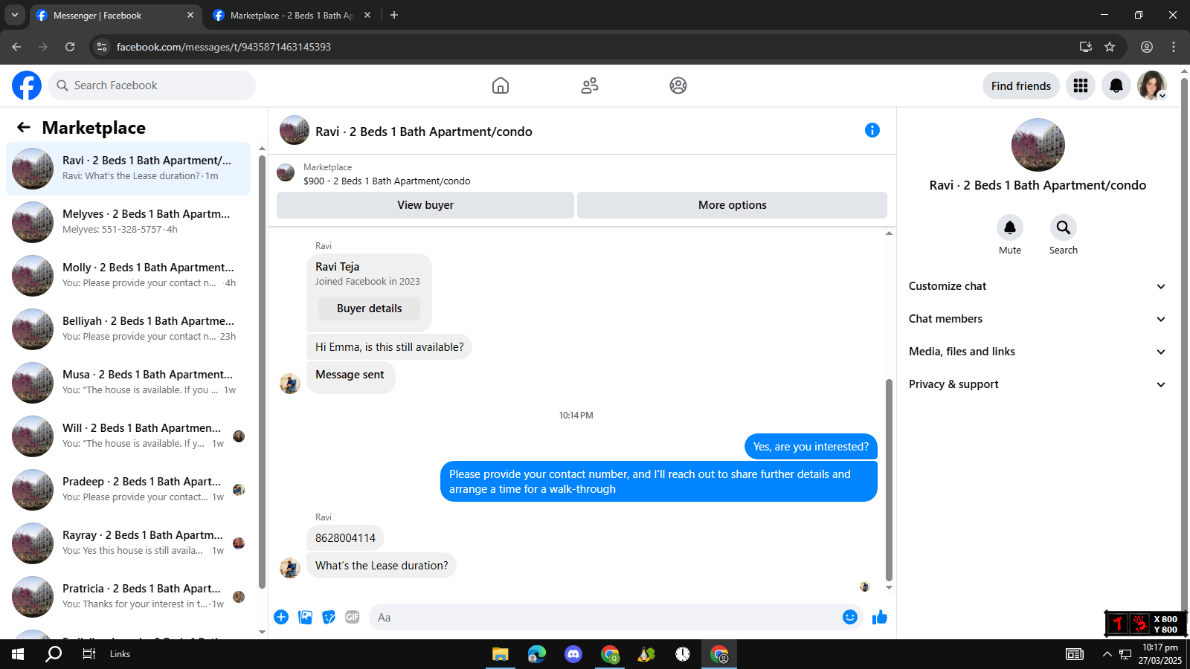This screenshot has height=669, width=1190.
Task: Open the Molly conversation
Action: coord(128,276)
